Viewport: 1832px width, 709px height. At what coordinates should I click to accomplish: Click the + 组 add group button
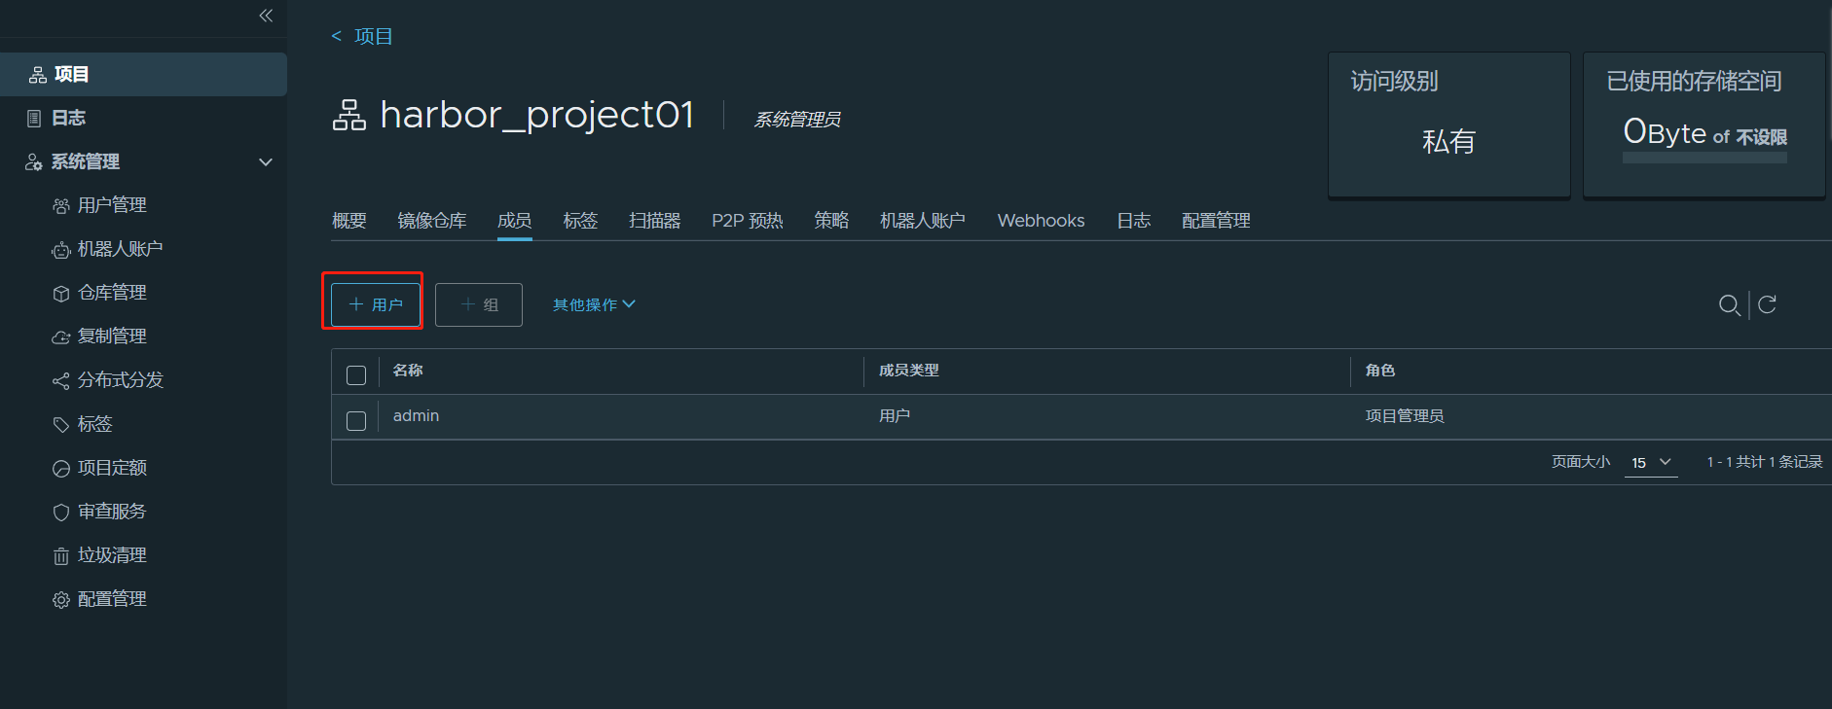(x=479, y=304)
